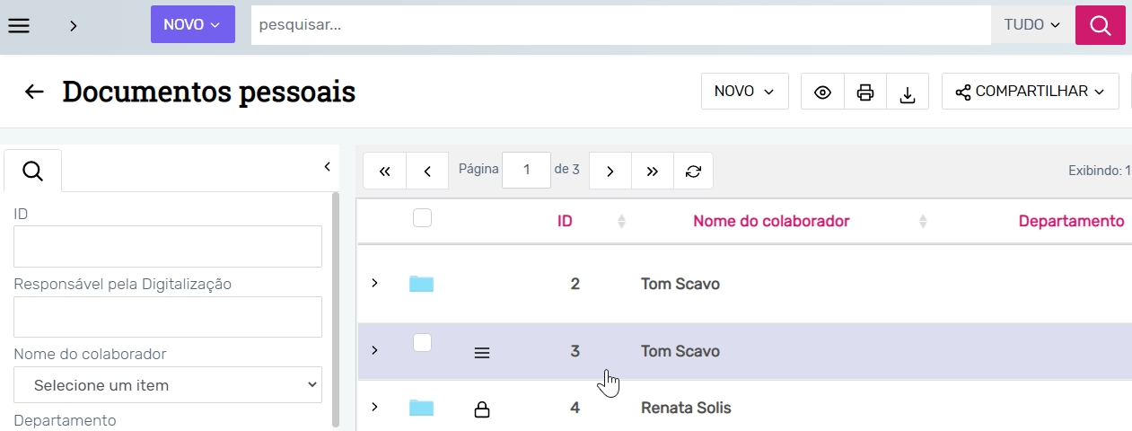
Task: Open the purple NOVO dropdown
Action: pyautogui.click(x=192, y=25)
